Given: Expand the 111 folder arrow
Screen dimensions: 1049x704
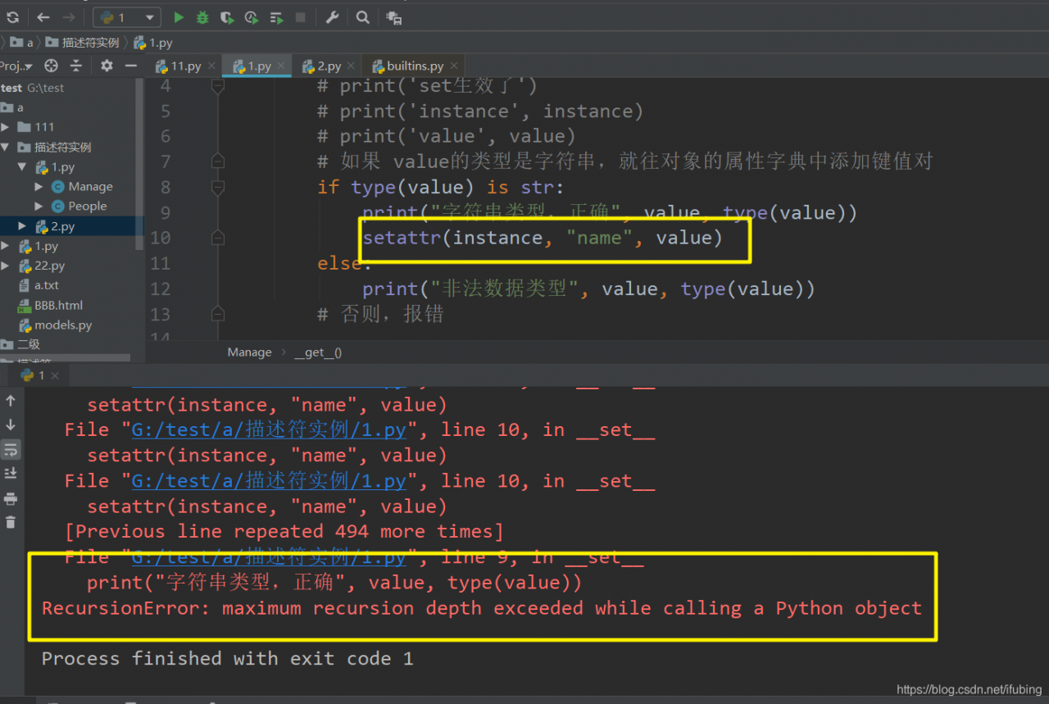Looking at the screenshot, I should pos(6,127).
